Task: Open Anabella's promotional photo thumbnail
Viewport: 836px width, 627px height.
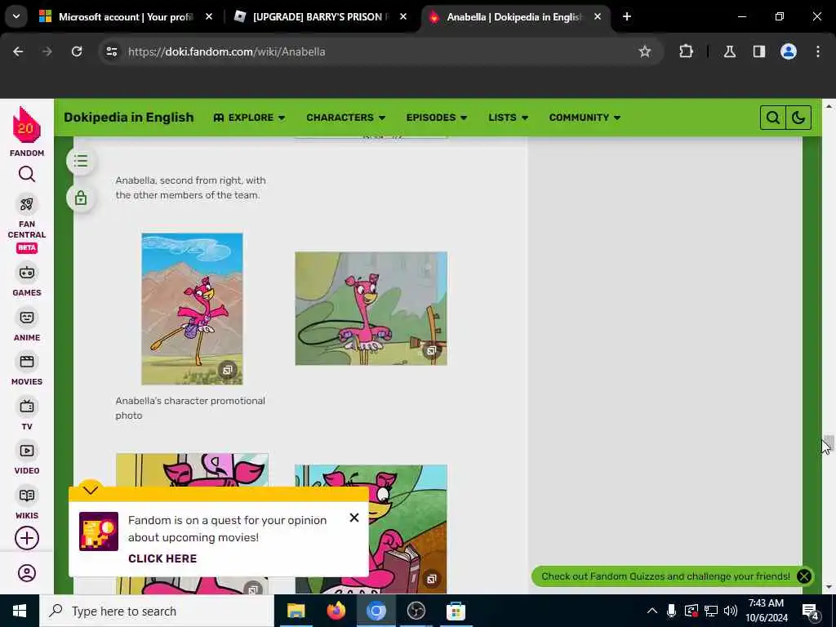Action: [192, 309]
